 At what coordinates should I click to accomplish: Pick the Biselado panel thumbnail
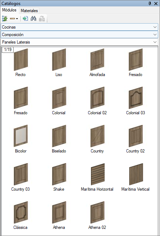tap(59, 136)
